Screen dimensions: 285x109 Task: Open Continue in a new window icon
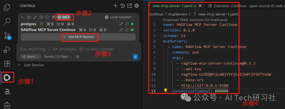(x=129, y=6)
